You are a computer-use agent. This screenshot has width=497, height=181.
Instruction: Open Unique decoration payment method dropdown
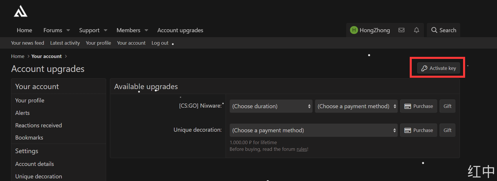tap(313, 130)
